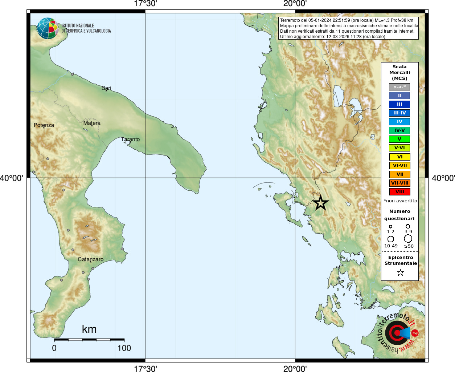Click the epicenter star on the map

click(320, 203)
